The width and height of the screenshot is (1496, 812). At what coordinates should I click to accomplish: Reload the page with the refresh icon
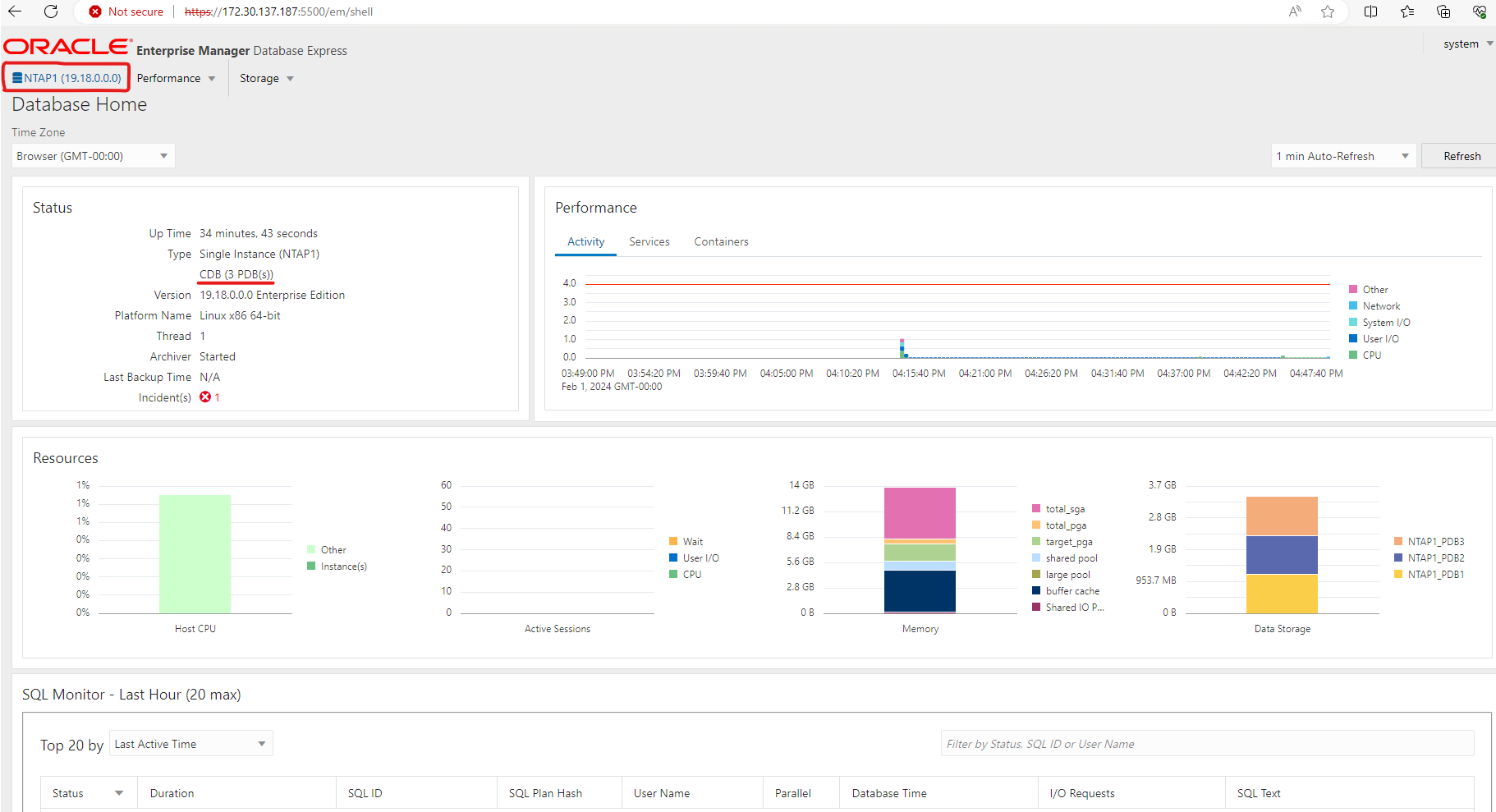pyautogui.click(x=51, y=11)
